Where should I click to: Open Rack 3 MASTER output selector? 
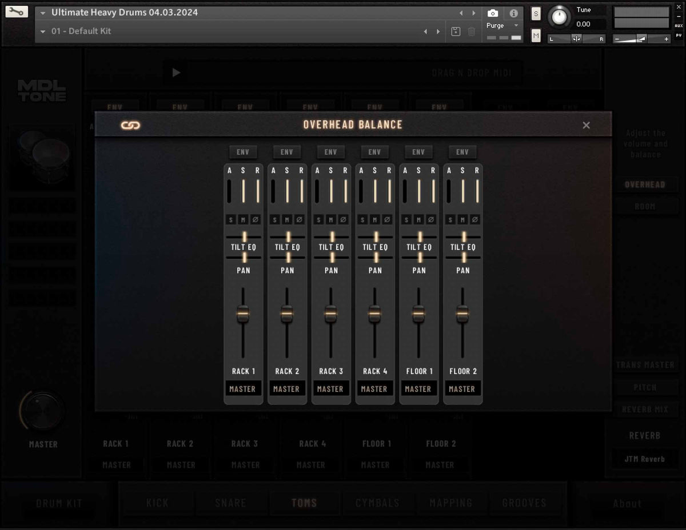coord(331,389)
